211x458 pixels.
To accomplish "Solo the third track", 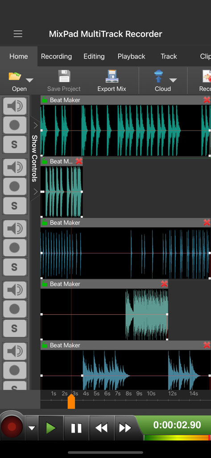I will (x=15, y=267).
